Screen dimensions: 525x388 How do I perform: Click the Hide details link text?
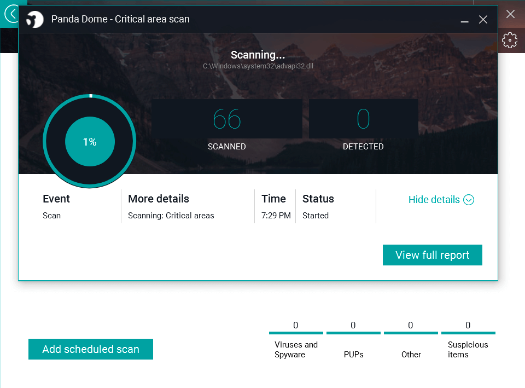[434, 200]
